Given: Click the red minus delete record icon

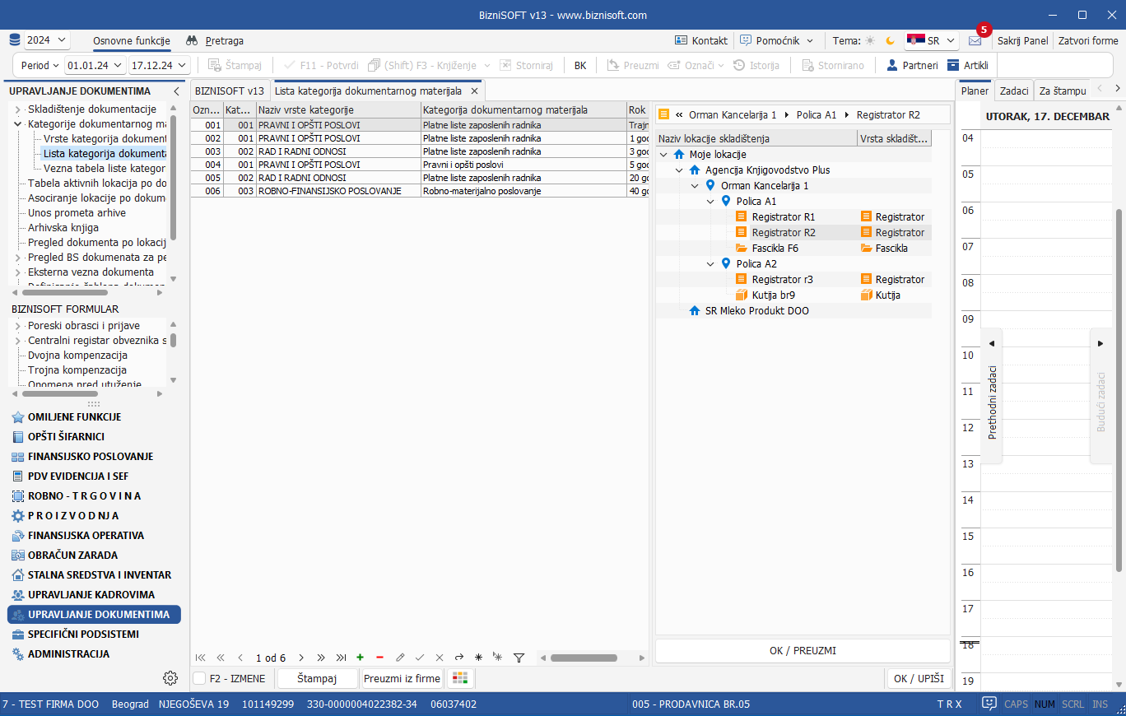Looking at the screenshot, I should [x=379, y=658].
